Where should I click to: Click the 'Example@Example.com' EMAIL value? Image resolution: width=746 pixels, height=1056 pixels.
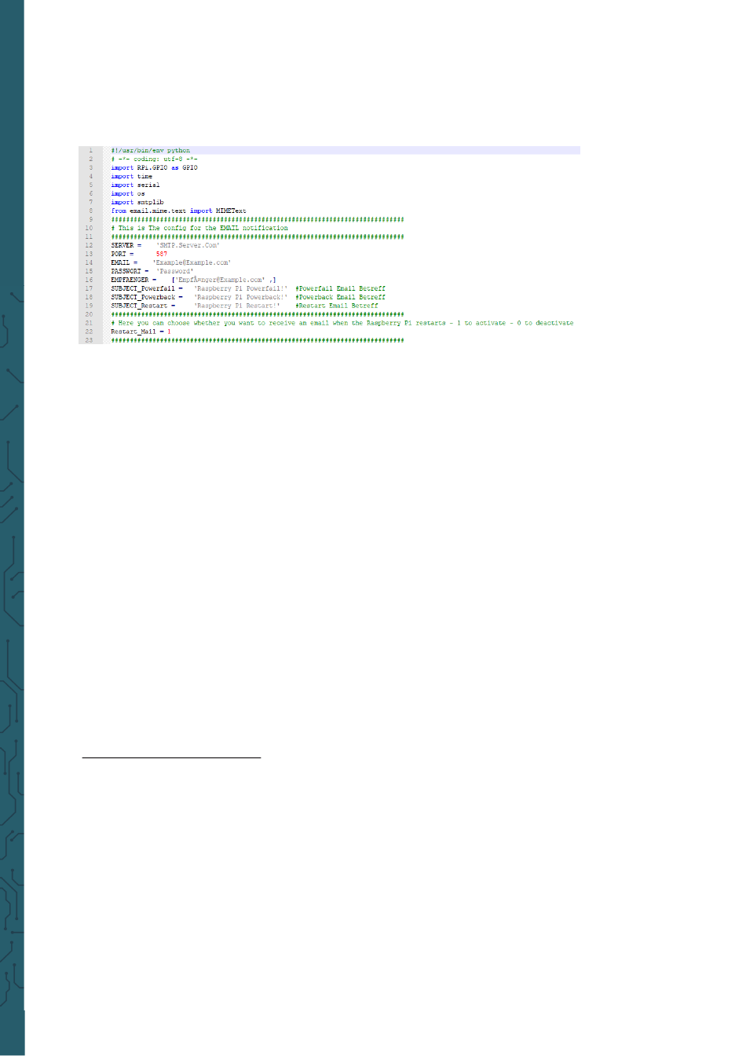coord(192,262)
